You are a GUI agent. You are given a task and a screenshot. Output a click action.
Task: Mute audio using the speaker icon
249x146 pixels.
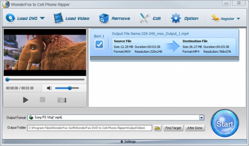(x=49, y=88)
